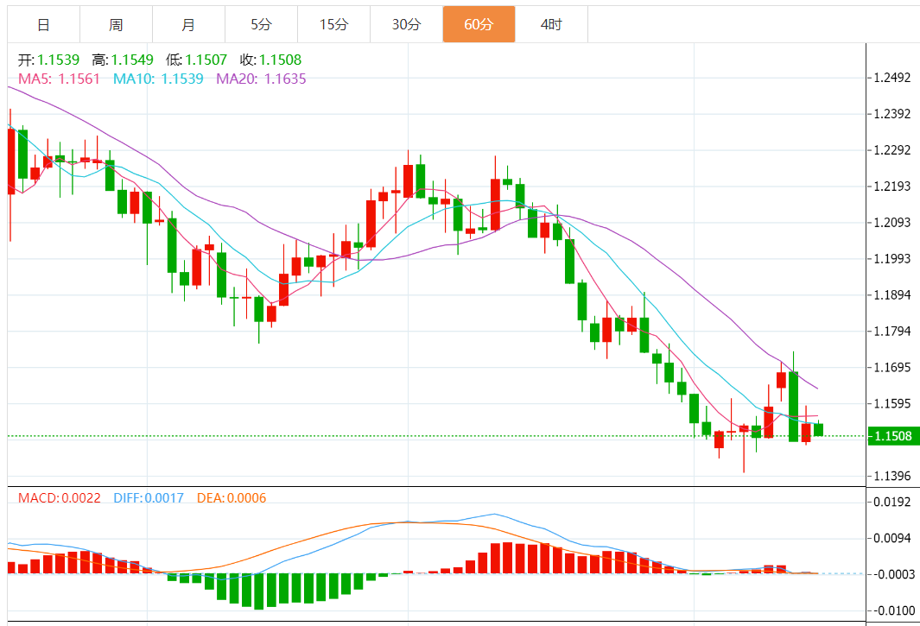
Task: Click the MA10: 1.1539 indicator label
Action: 158,79
